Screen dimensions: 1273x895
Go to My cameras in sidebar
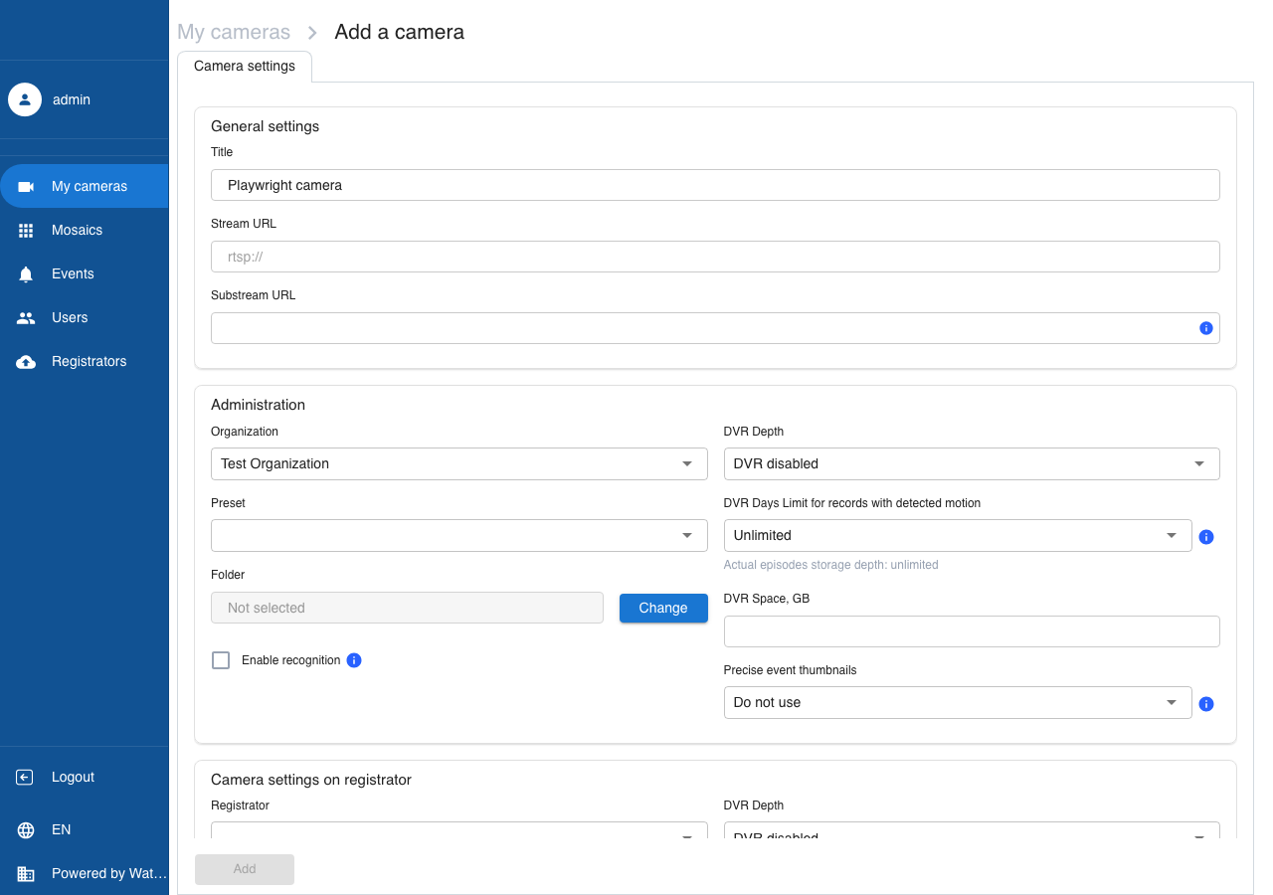[x=85, y=186]
